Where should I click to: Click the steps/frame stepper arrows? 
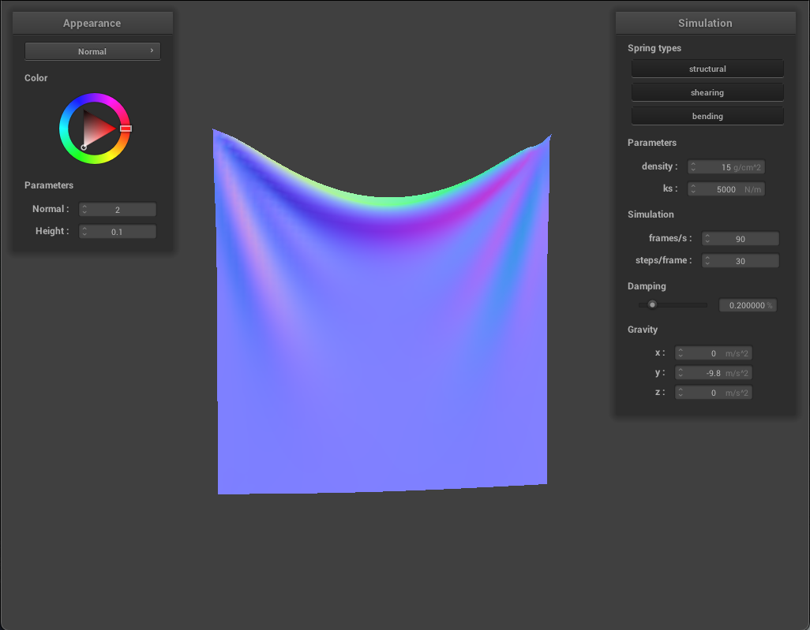pyautogui.click(x=707, y=260)
